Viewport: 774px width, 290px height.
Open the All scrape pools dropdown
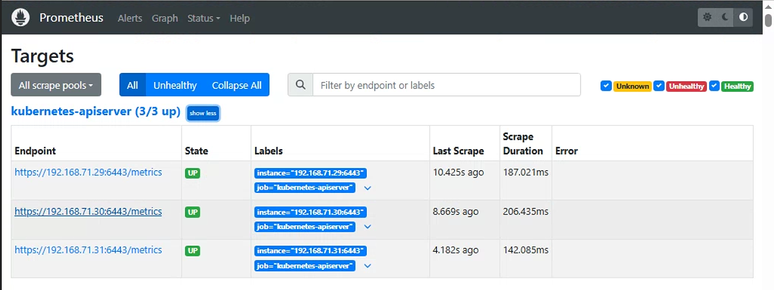click(x=56, y=85)
